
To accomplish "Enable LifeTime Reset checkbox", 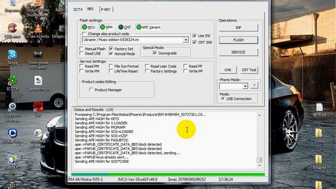I will point(111,71).
